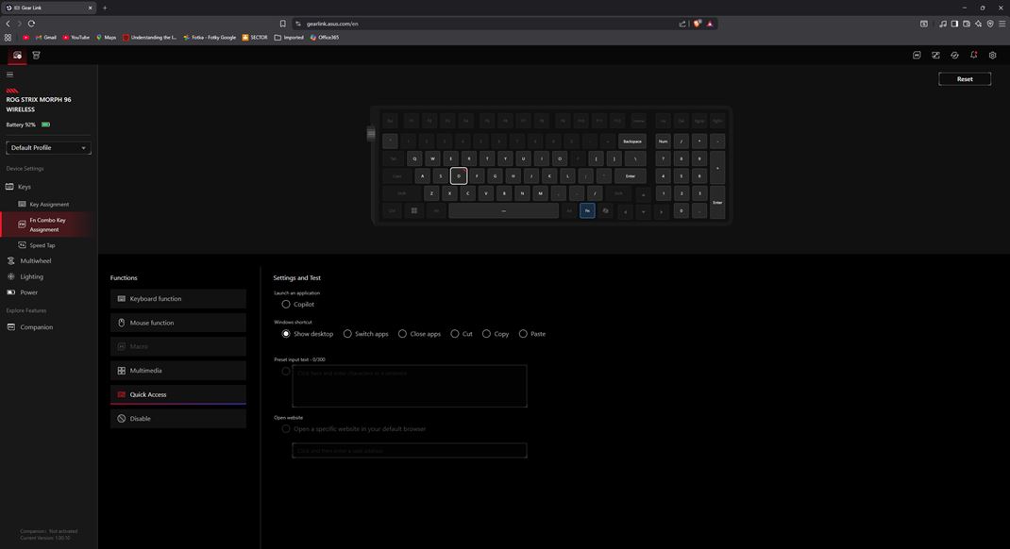Toggle the browser sidebar panel icon

(x=954, y=24)
